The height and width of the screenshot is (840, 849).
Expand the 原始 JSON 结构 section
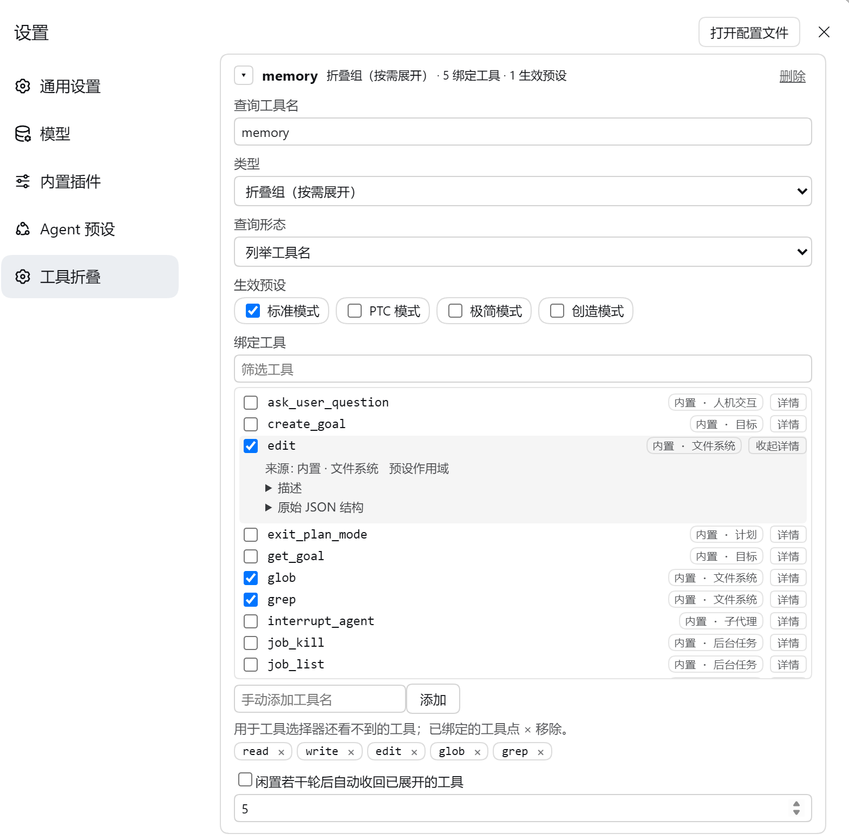click(x=315, y=508)
